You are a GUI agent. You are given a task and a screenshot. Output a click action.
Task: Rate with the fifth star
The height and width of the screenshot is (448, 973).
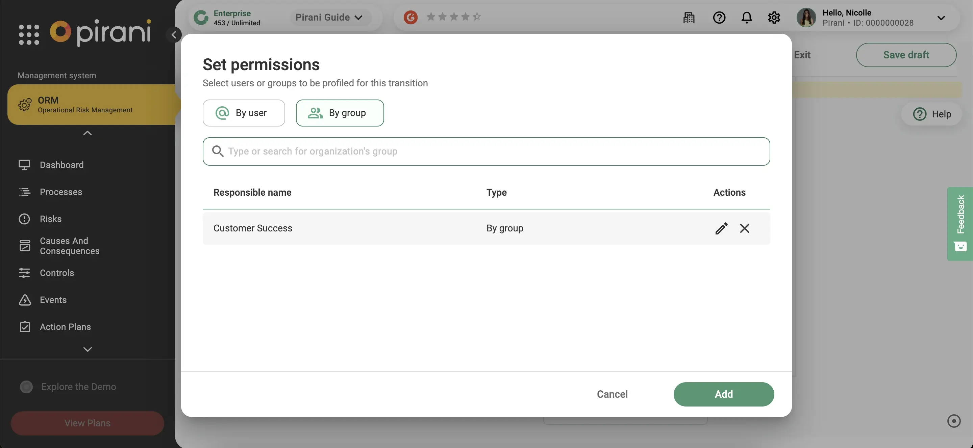click(477, 17)
